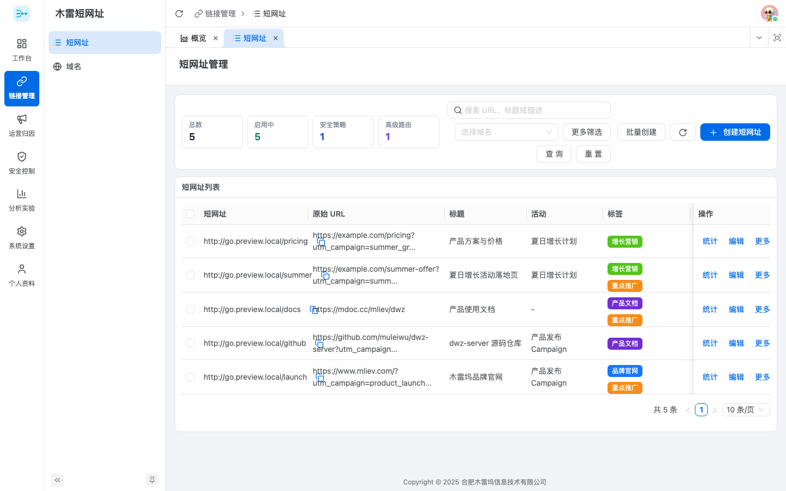Click the 创建短网址 button

735,132
